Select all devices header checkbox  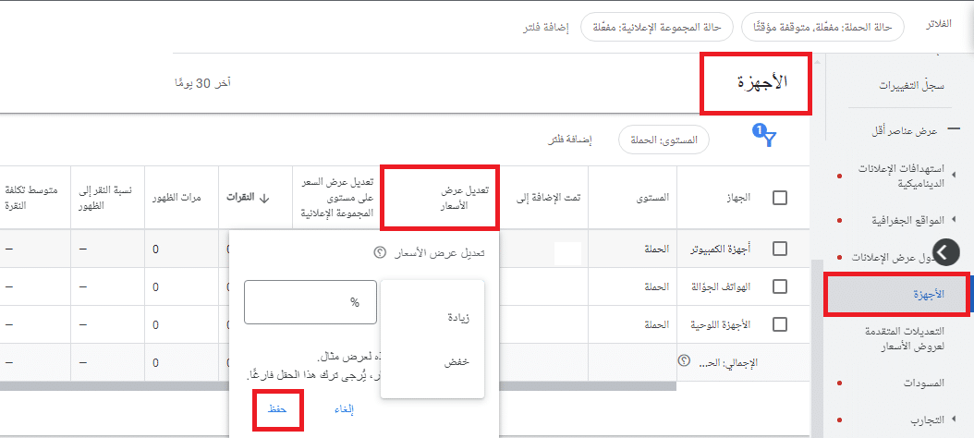780,198
